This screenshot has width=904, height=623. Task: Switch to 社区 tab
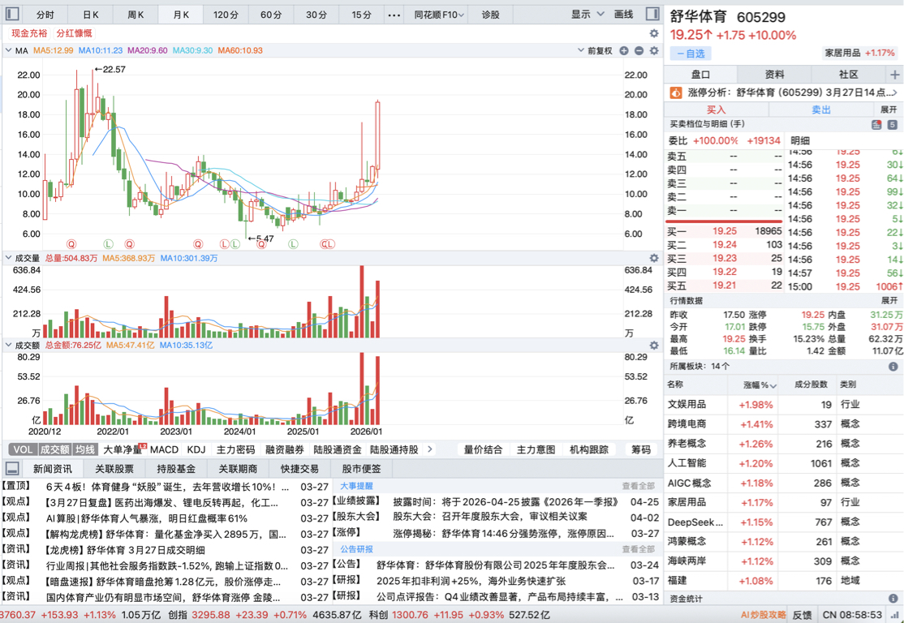coord(848,75)
